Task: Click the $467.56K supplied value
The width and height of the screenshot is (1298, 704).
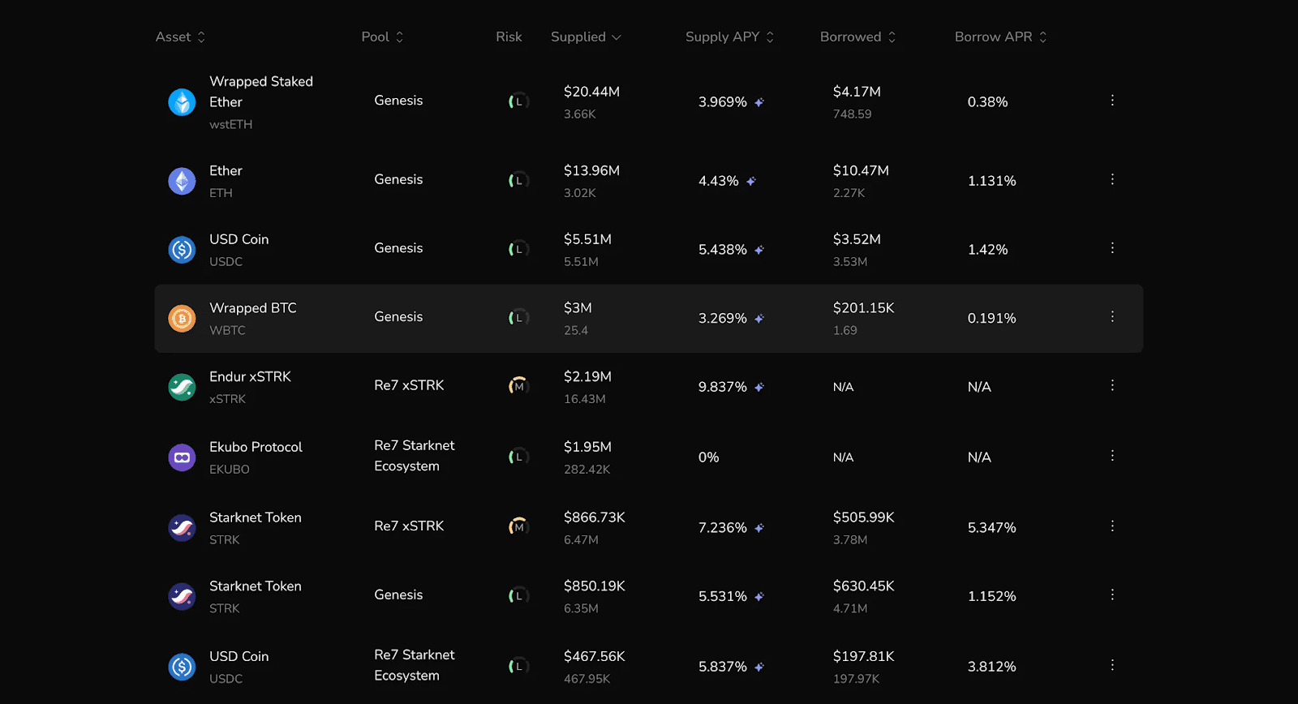Action: coord(595,656)
